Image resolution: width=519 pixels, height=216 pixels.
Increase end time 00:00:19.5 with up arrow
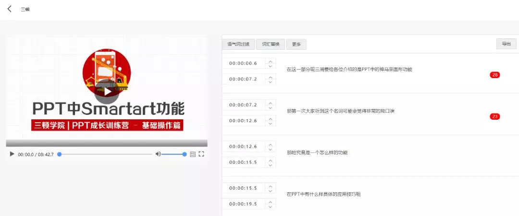(271, 202)
